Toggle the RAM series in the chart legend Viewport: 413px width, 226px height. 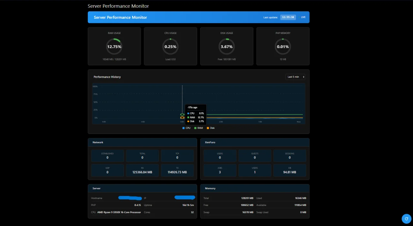coord(198,128)
